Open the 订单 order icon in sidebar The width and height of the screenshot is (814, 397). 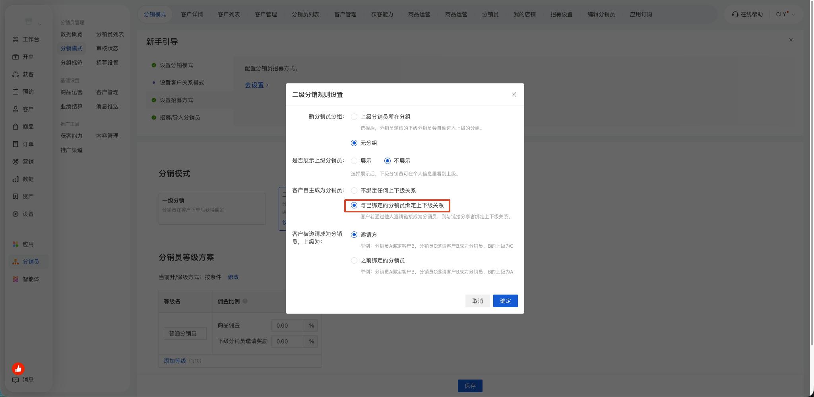[x=16, y=144]
